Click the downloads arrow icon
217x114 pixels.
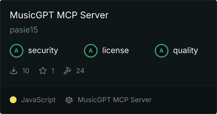(14, 71)
